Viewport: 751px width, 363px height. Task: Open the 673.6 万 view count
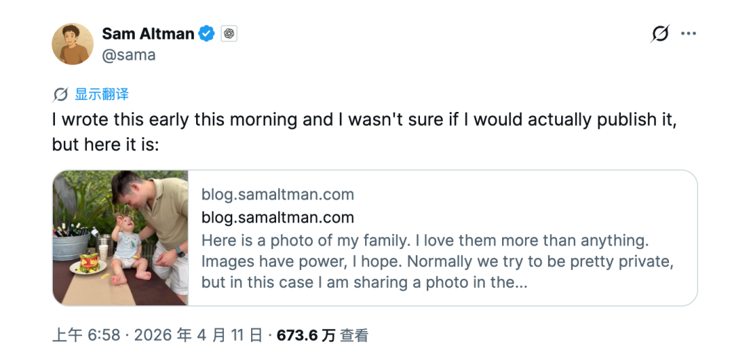pyautogui.click(x=306, y=336)
